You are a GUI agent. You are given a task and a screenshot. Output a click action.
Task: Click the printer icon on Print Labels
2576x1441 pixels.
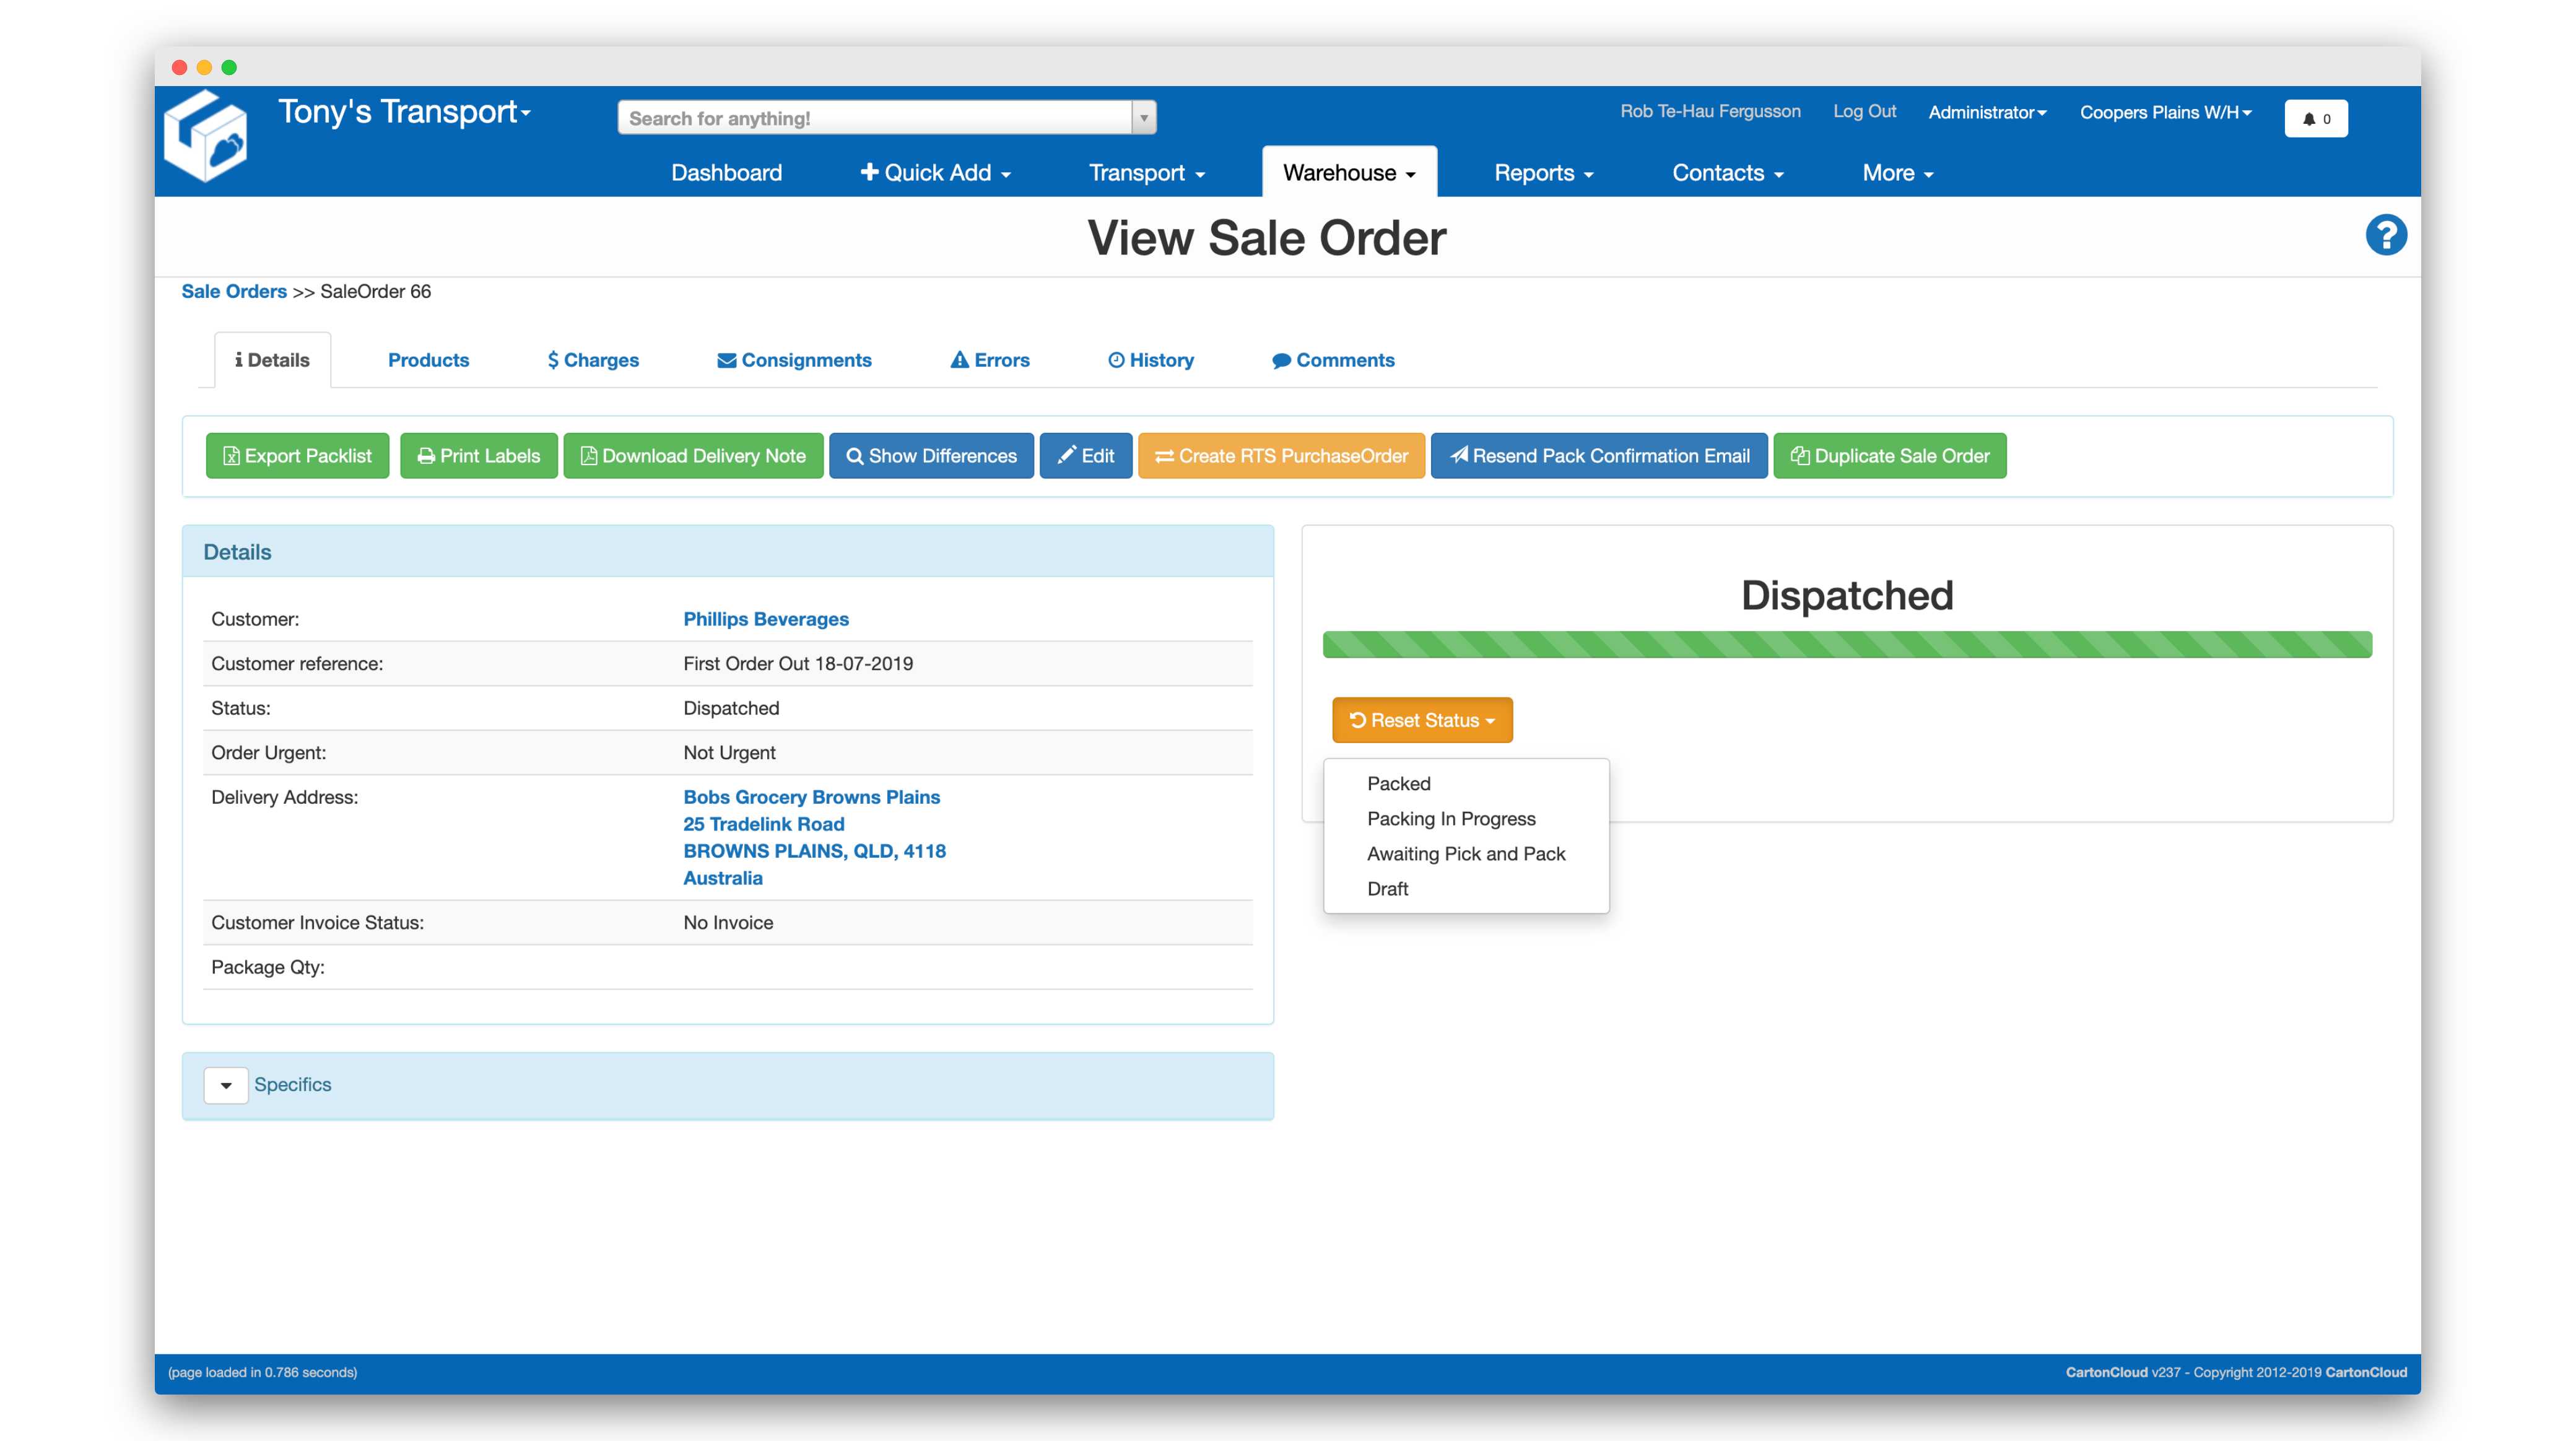pyautogui.click(x=425, y=456)
